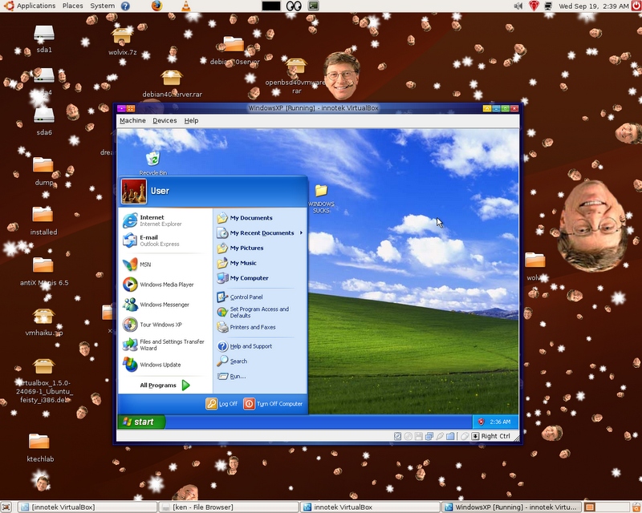
Task: Click the hard disk indicator in VirtualBox status bar
Action: [397, 436]
